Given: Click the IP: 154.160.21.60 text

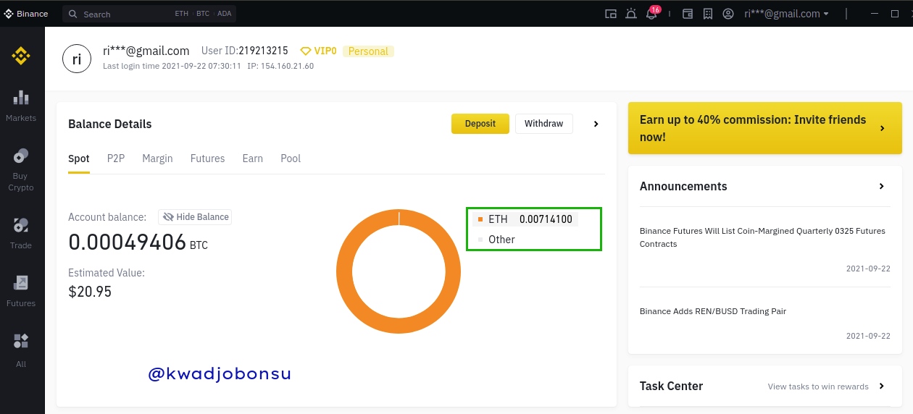Looking at the screenshot, I should 280,66.
